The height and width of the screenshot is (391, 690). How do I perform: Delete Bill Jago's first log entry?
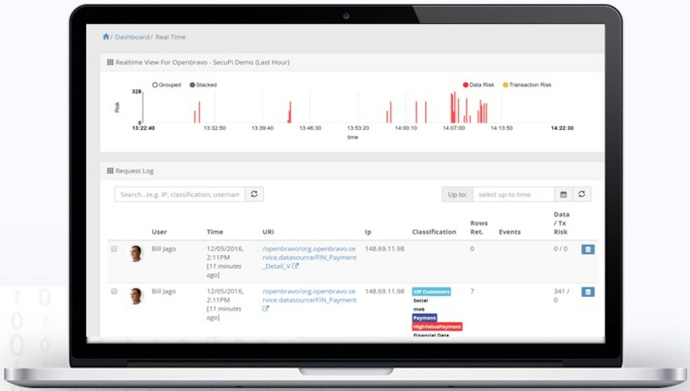click(x=587, y=249)
